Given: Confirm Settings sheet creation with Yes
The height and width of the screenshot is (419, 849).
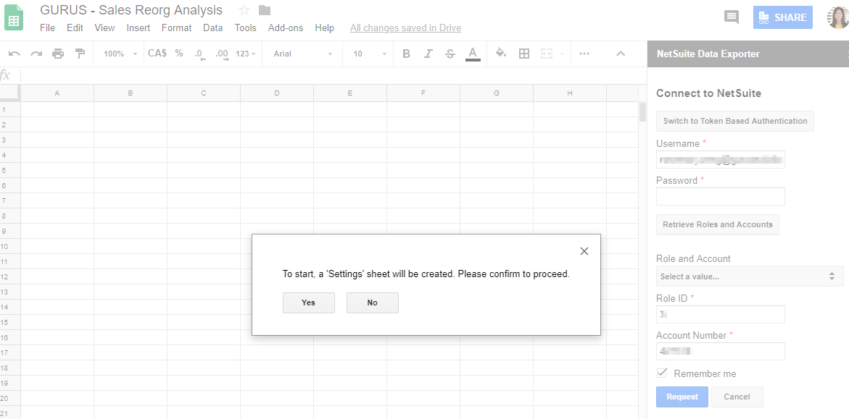Looking at the screenshot, I should [x=308, y=302].
